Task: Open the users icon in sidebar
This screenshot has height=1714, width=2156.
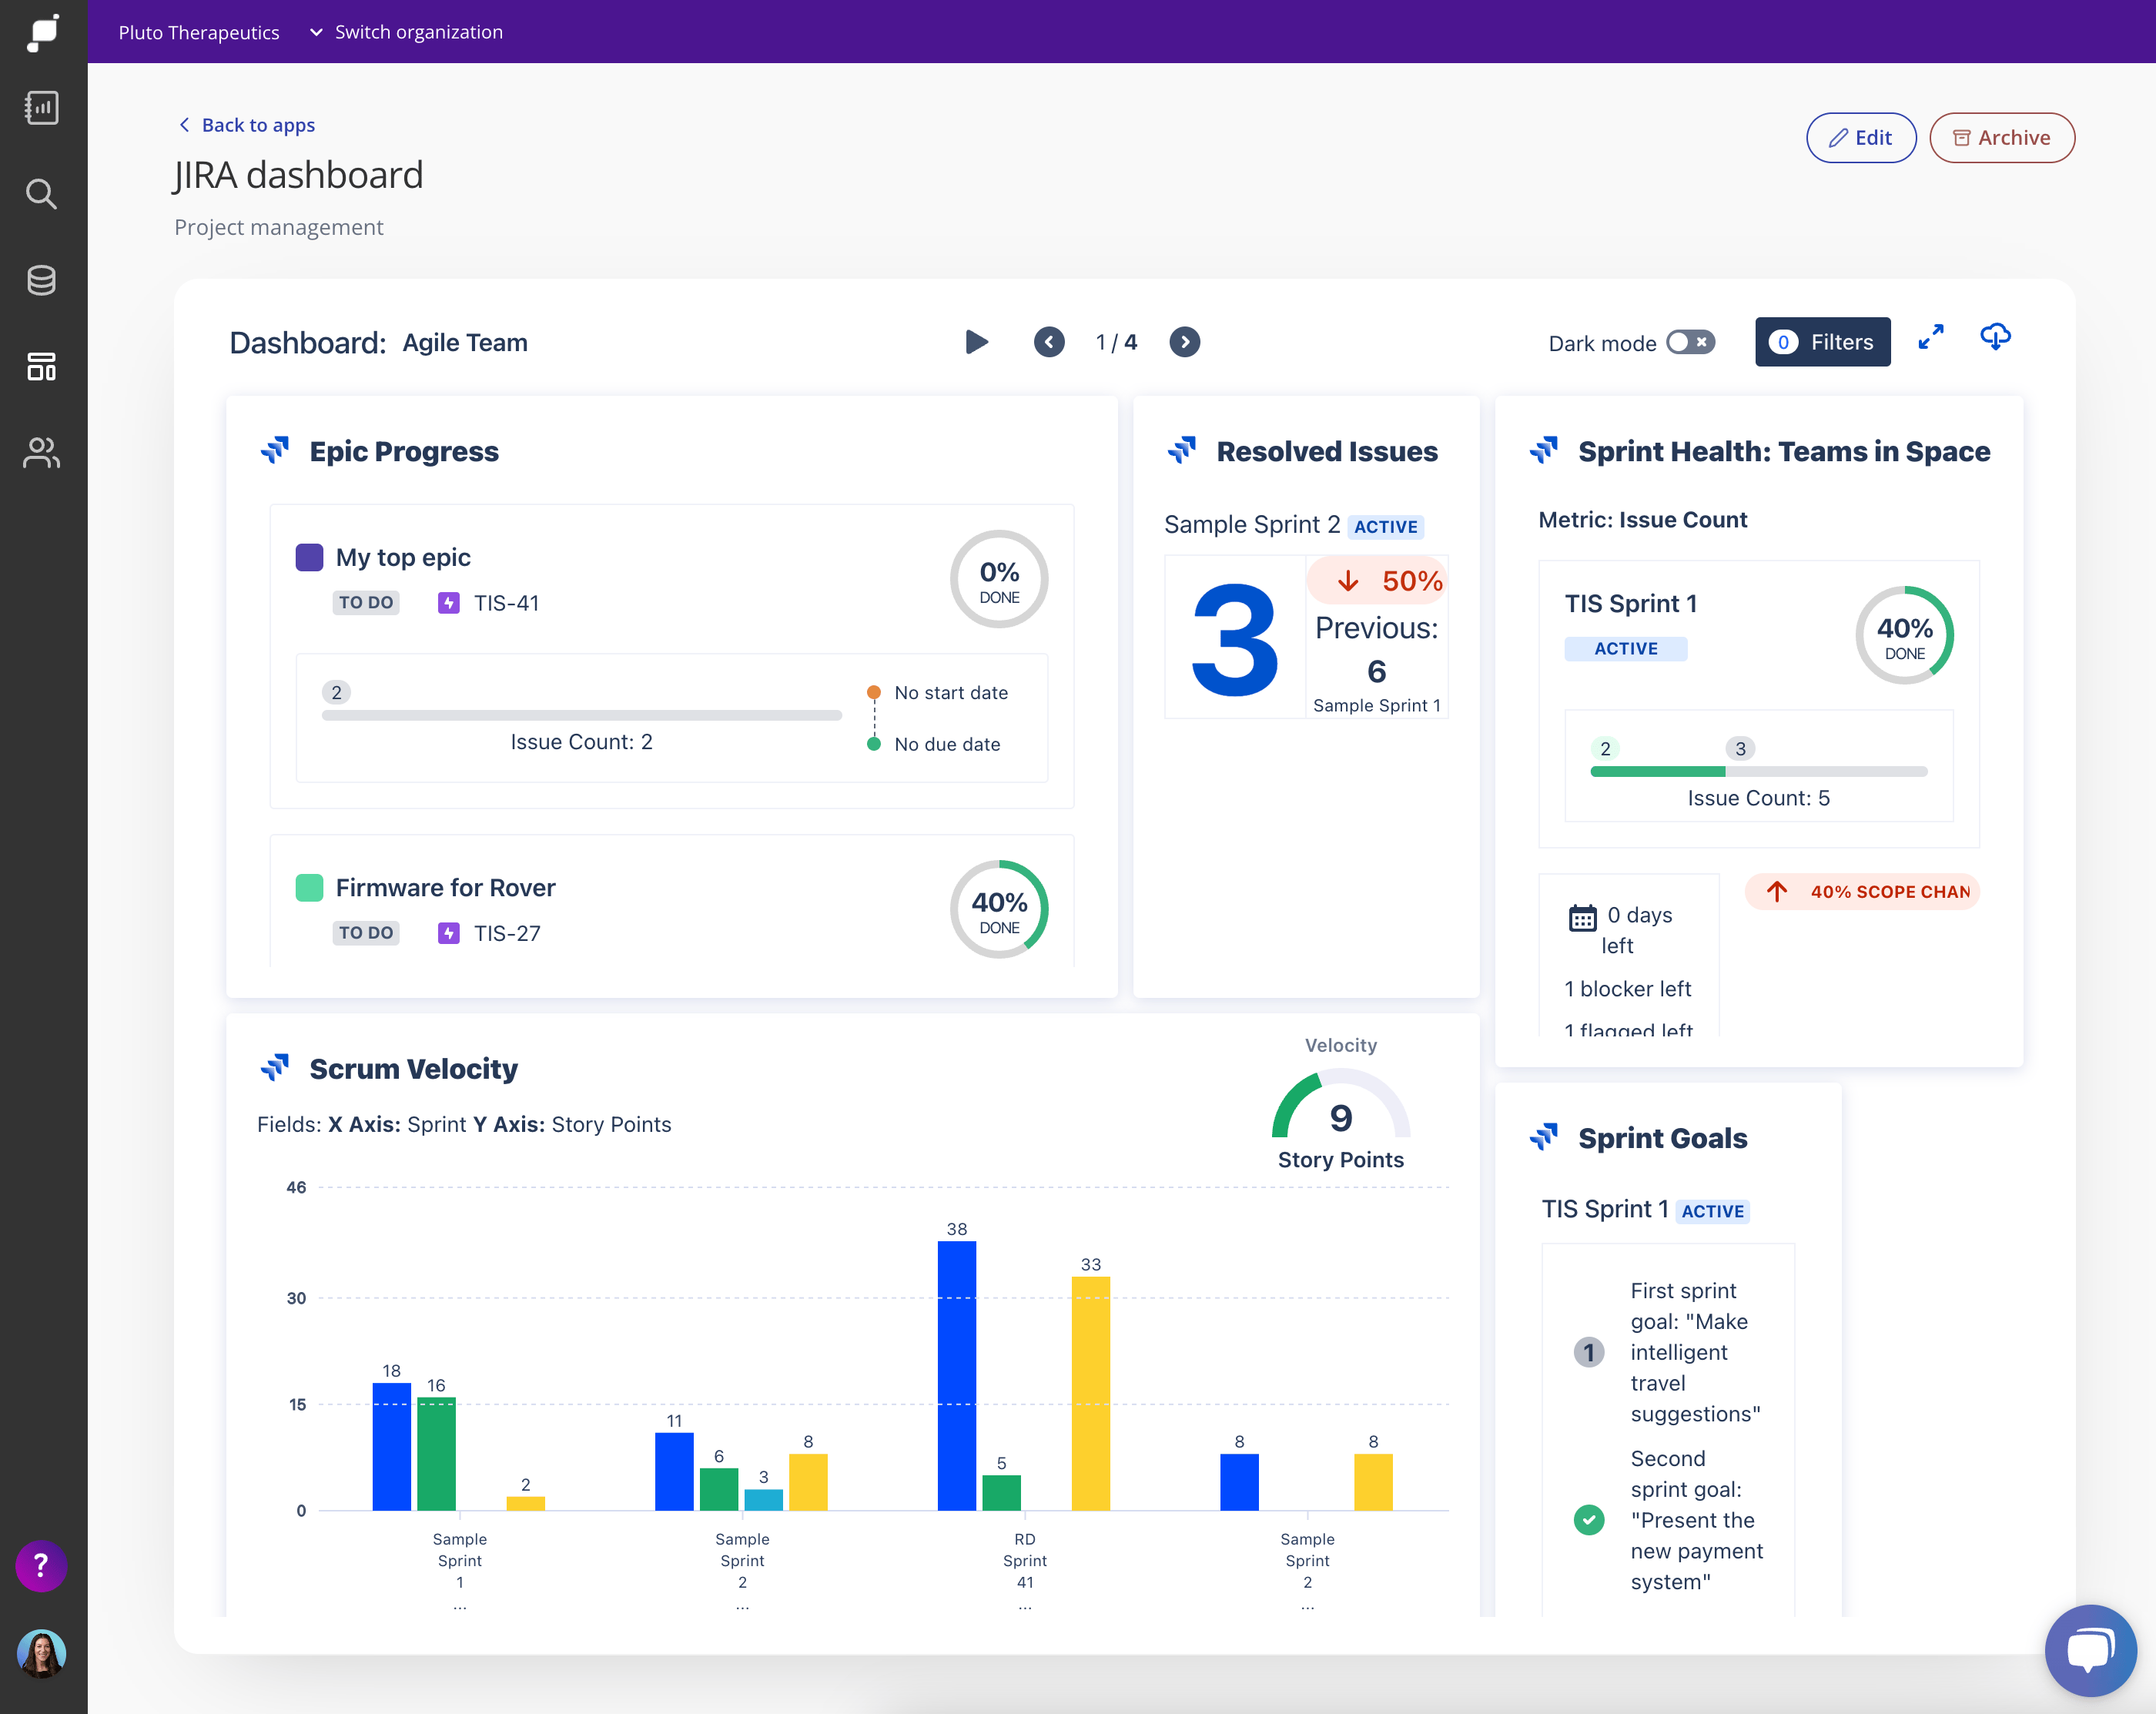Action: [41, 453]
